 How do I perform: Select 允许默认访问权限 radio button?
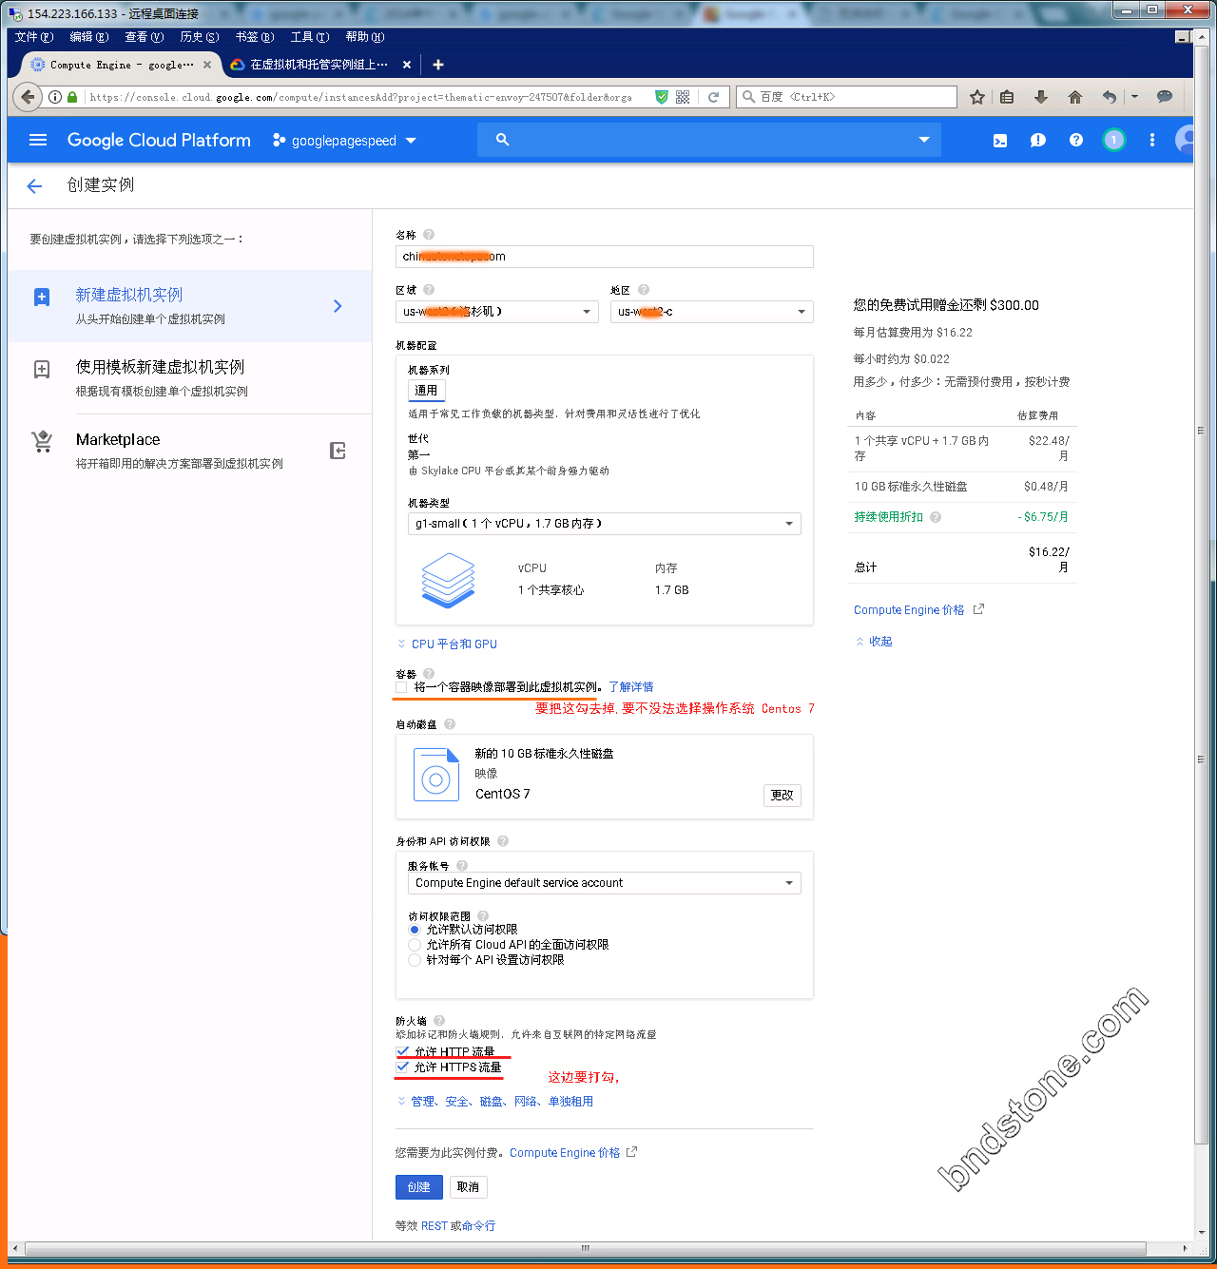point(415,930)
